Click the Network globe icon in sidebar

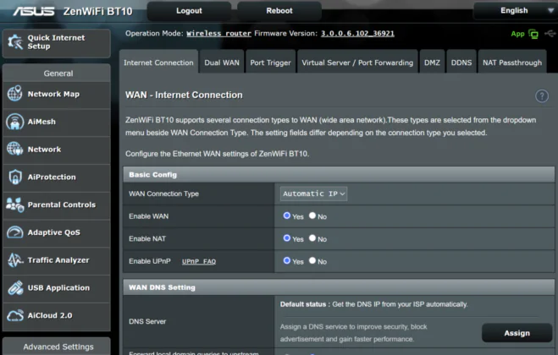15,149
